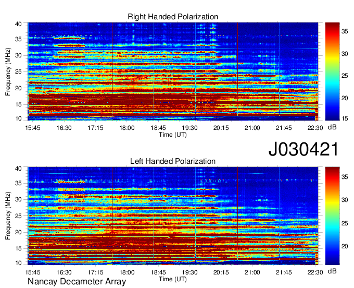Click the 22:30 time tick under Left Handed plot
The height and width of the screenshot is (288, 354).
(x=315, y=272)
